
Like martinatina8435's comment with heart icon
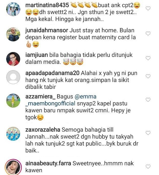(148, 8)
